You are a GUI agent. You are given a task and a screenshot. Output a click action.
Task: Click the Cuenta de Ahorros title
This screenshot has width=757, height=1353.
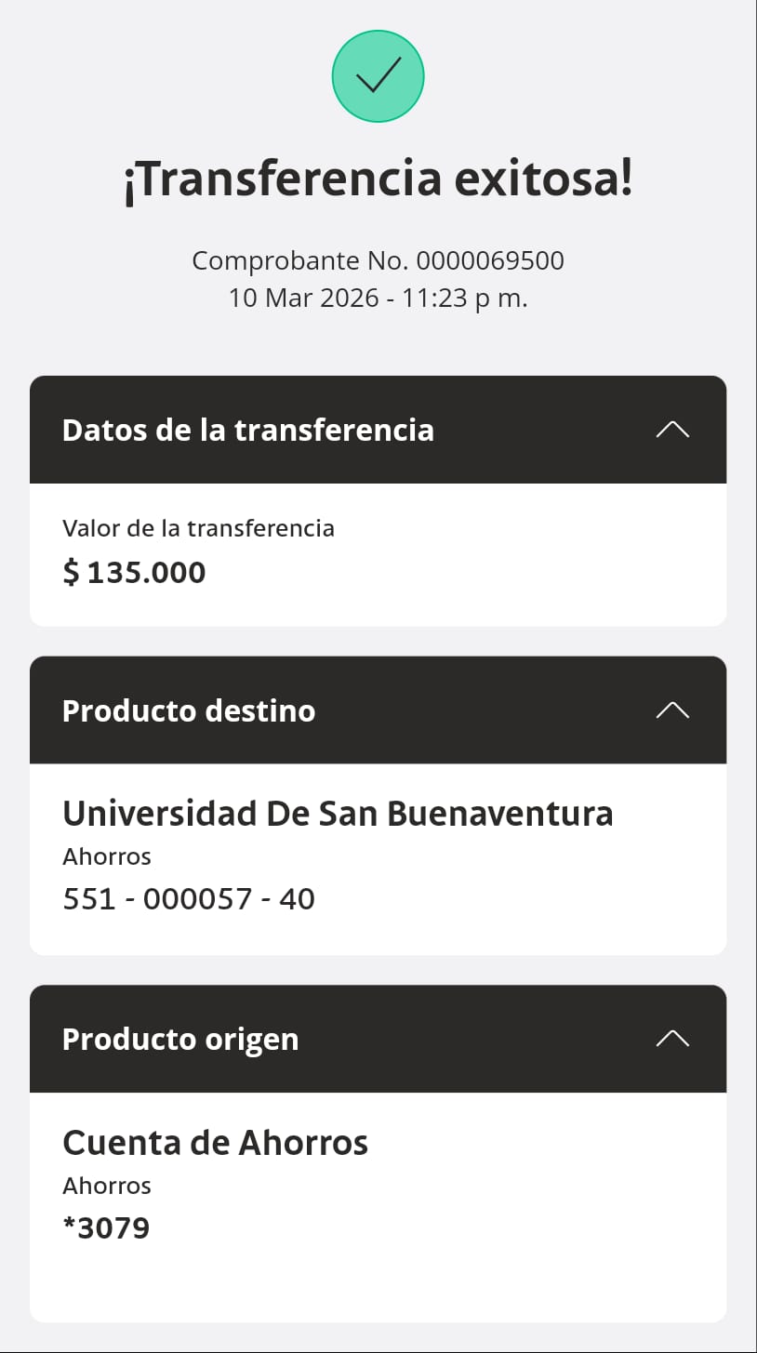[x=215, y=1142]
